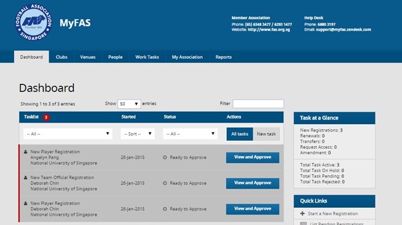Open the Clubs tab

pyautogui.click(x=62, y=57)
